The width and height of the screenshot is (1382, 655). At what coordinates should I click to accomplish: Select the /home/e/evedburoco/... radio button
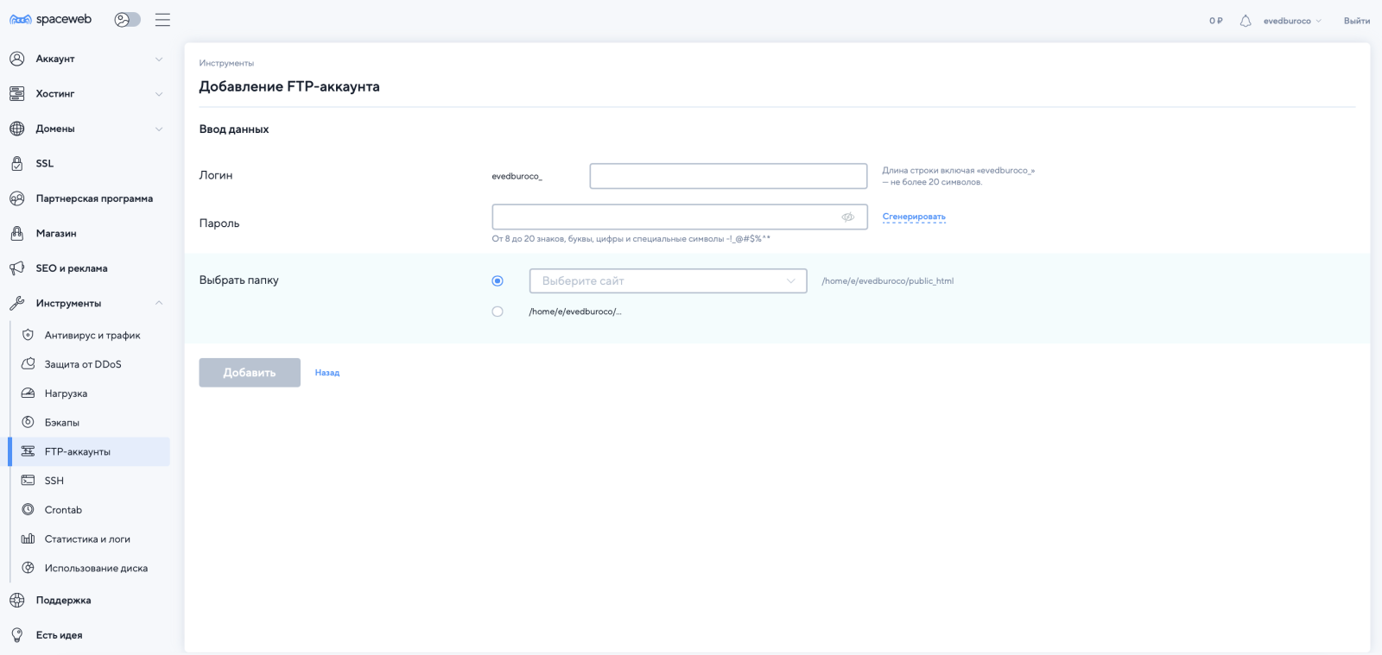(x=498, y=312)
